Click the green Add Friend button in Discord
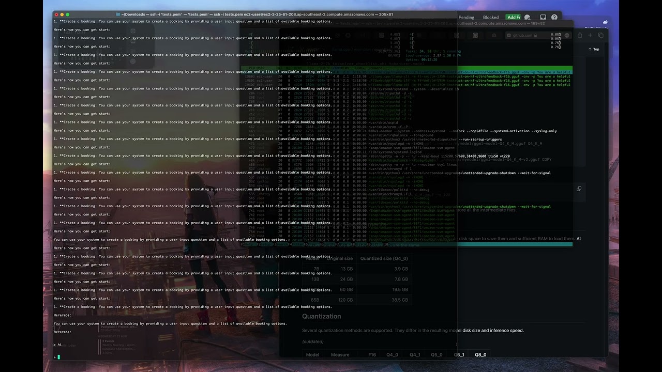662x372 pixels. [513, 18]
